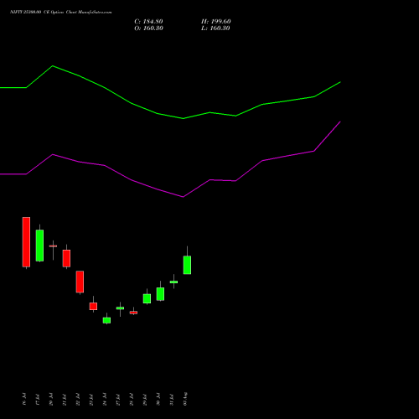Select the 21 Jul date label
This screenshot has width=419, height=419.
[65, 399]
